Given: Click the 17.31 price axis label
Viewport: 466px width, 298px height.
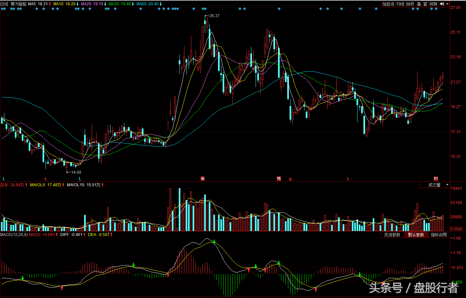Looking at the screenshot, I should pos(455,132).
